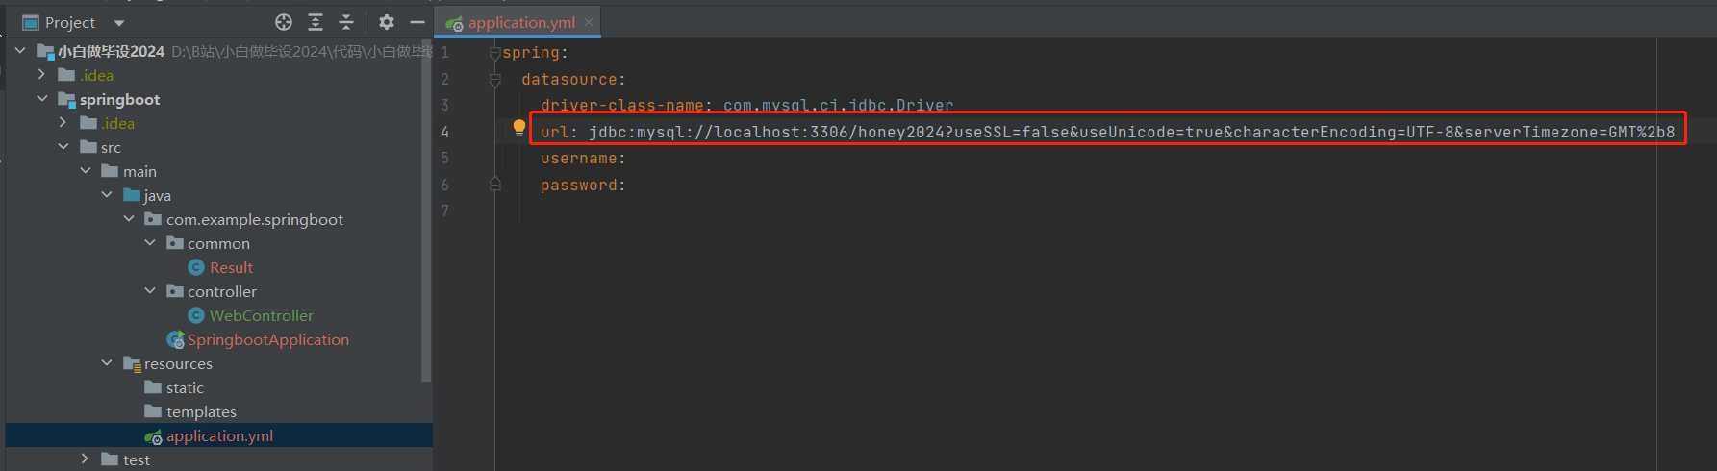Click the main folder label
Viewport: 1717px width, 471px height.
pos(139,171)
